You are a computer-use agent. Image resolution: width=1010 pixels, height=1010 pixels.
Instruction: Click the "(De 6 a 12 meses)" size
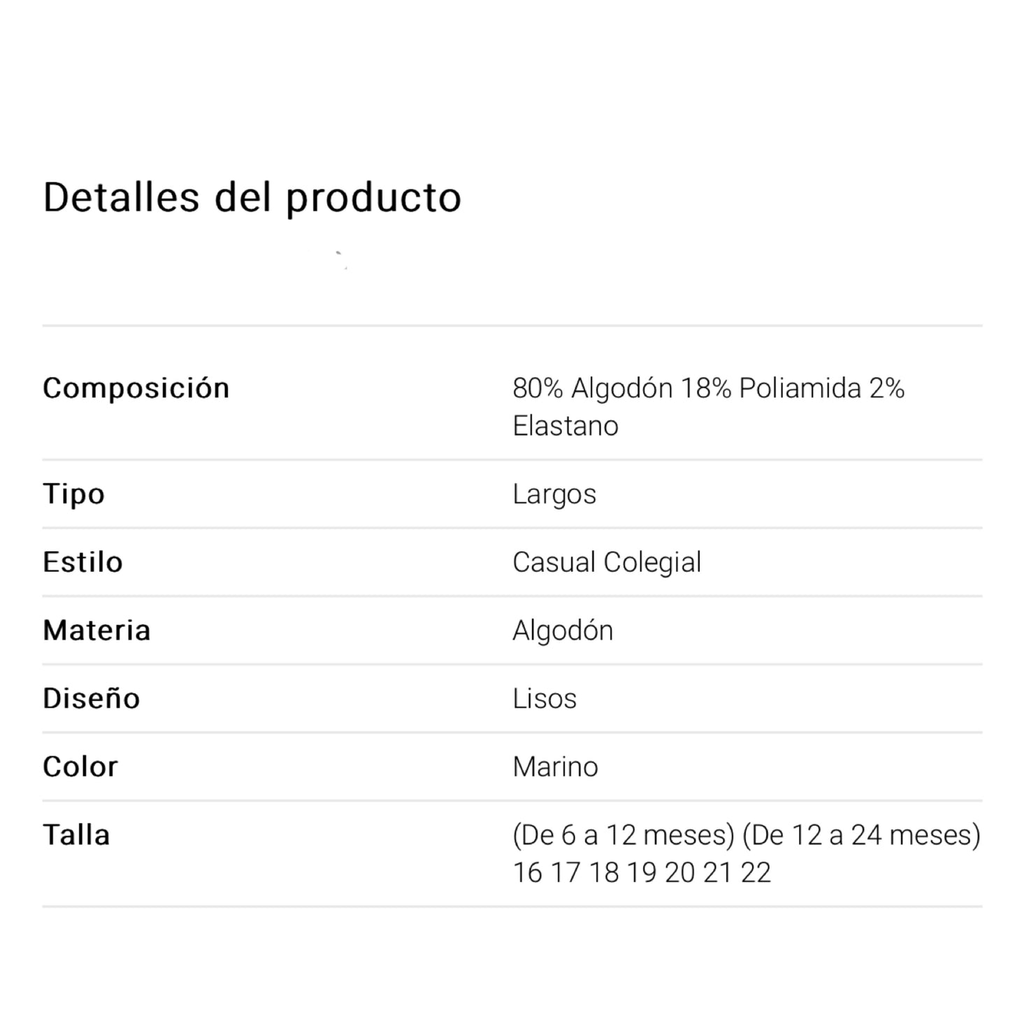[x=623, y=835]
